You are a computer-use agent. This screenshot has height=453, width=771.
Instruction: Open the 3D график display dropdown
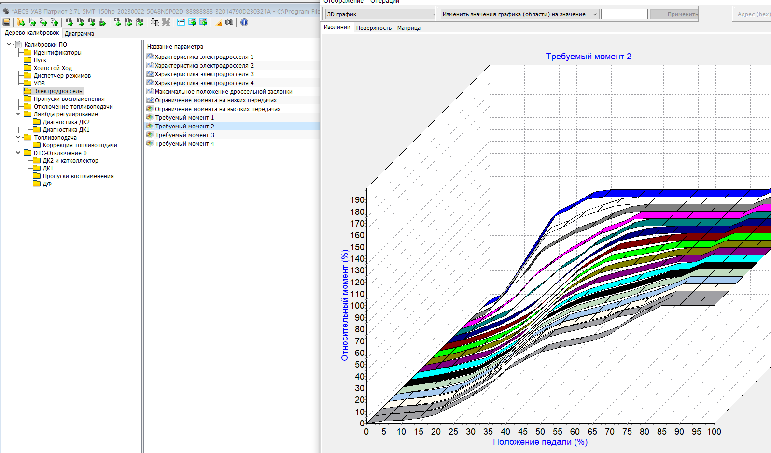click(x=380, y=14)
